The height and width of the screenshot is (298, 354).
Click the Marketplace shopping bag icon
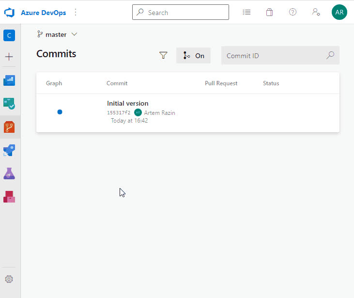[x=270, y=12]
